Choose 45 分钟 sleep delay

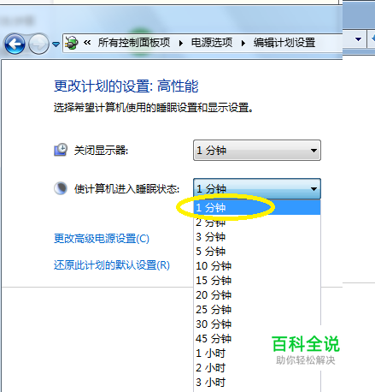257,339
